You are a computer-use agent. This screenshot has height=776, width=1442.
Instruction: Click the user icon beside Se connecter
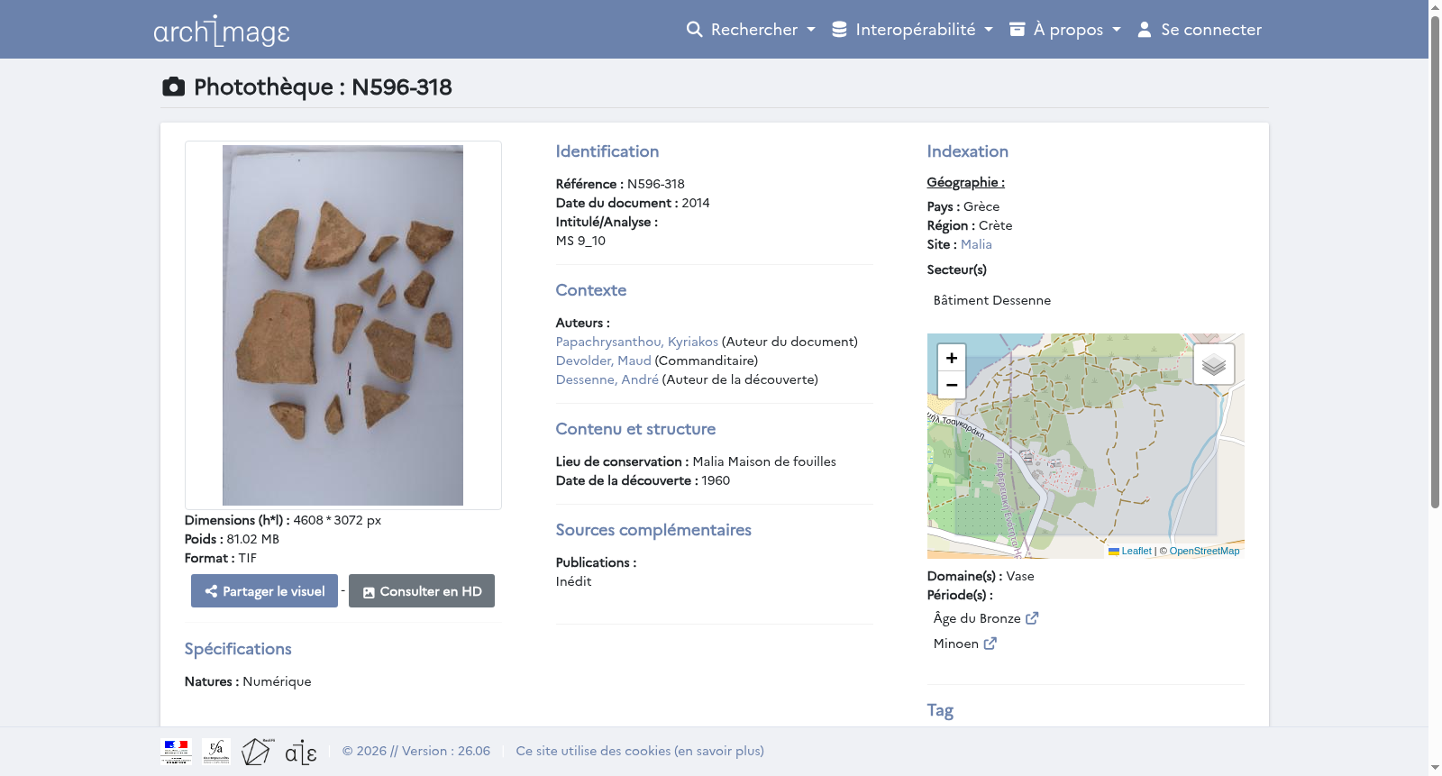(x=1145, y=30)
